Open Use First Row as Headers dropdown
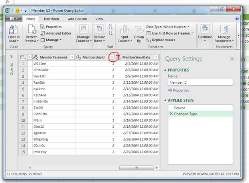The height and width of the screenshot is (183, 249). tap(170, 33)
